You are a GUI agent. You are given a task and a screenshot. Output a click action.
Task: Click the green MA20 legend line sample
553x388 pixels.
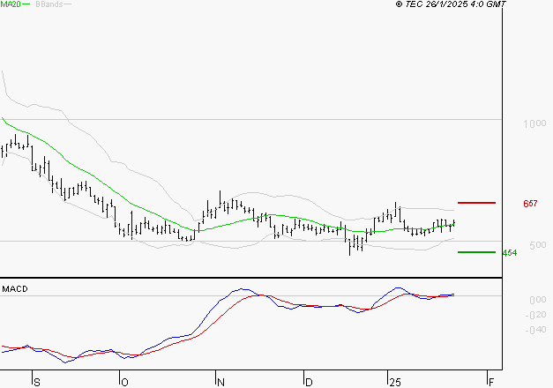(26, 4)
